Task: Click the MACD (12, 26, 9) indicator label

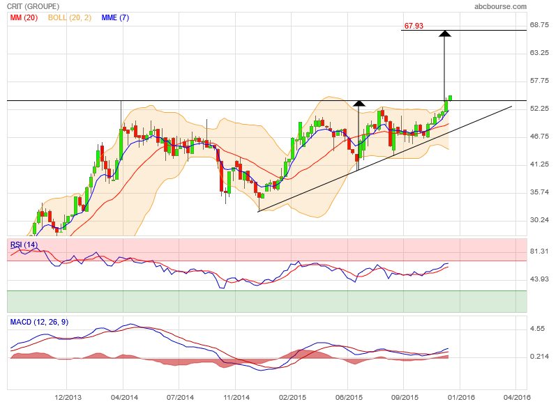Action: pyautogui.click(x=39, y=322)
